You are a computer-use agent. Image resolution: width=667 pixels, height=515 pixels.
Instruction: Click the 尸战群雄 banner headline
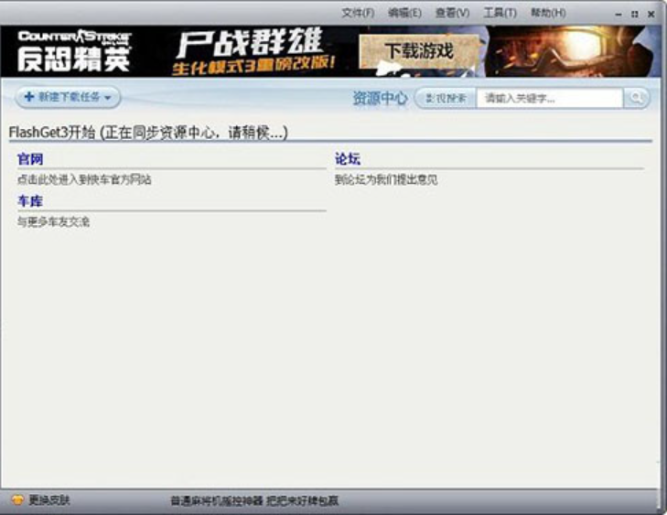tap(251, 42)
